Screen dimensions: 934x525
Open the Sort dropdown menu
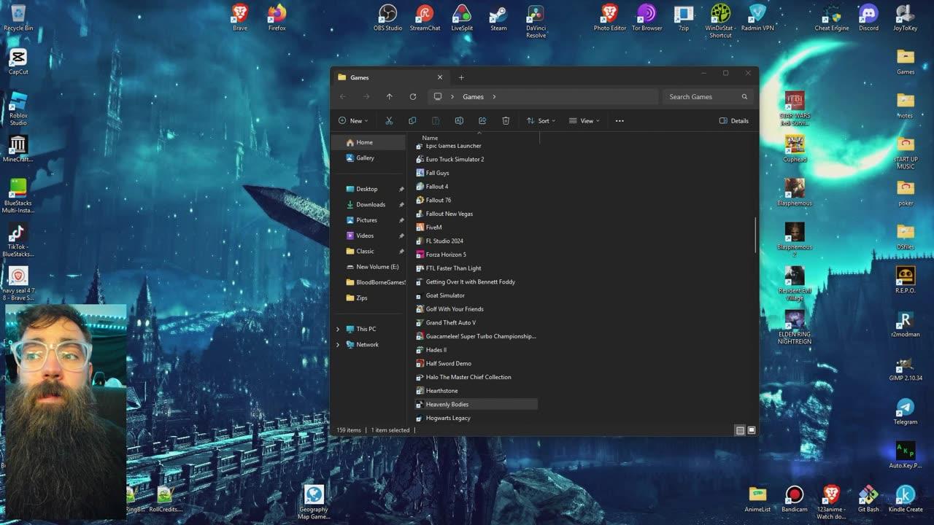(541, 121)
